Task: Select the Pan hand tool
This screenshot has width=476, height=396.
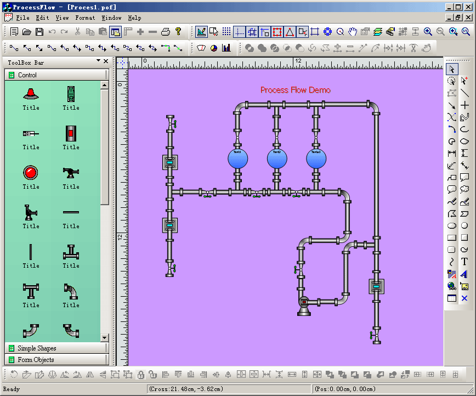Action: (x=353, y=32)
